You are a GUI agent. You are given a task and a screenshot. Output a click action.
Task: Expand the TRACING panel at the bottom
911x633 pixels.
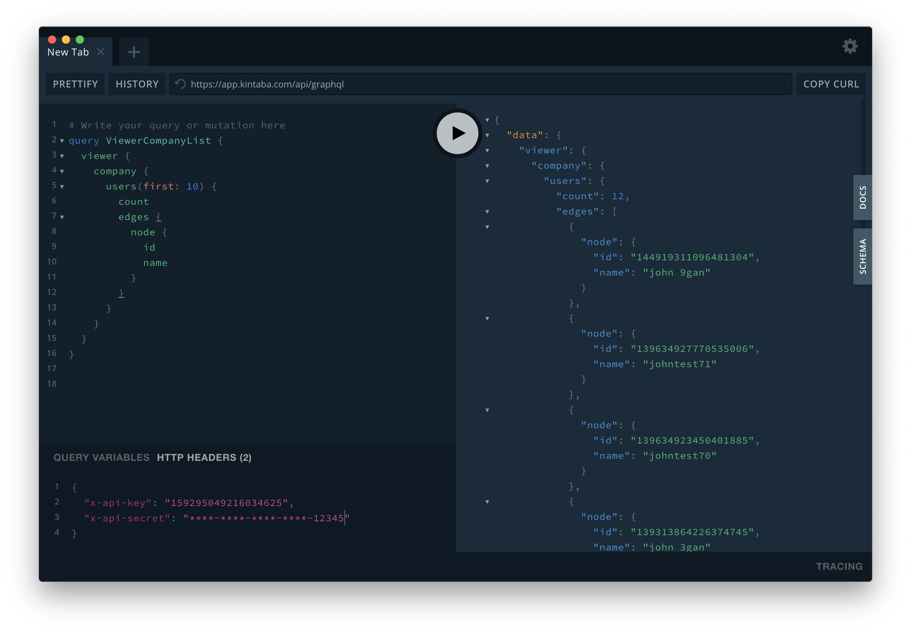tap(839, 566)
